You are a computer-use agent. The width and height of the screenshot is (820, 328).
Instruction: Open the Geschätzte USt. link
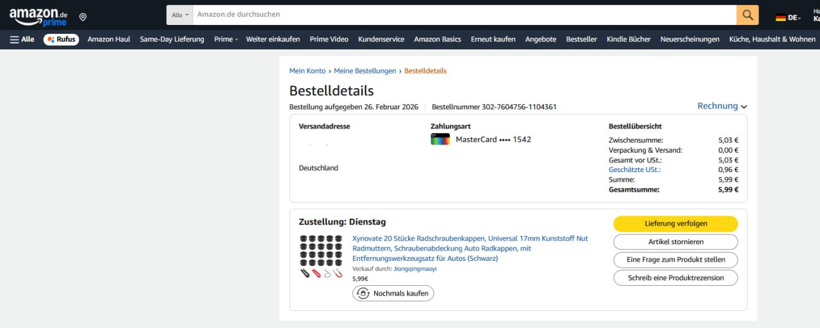(x=634, y=169)
